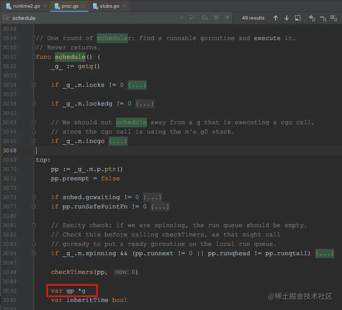342x310 pixels.
Task: Expand the fold at line 3058 gutter
Action: 34,104
